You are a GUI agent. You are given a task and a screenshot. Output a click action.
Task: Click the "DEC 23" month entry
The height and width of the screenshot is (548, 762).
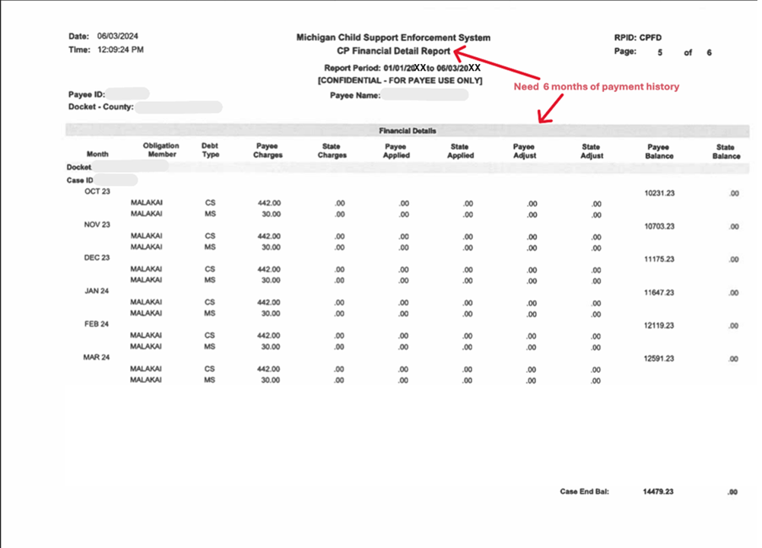97,258
